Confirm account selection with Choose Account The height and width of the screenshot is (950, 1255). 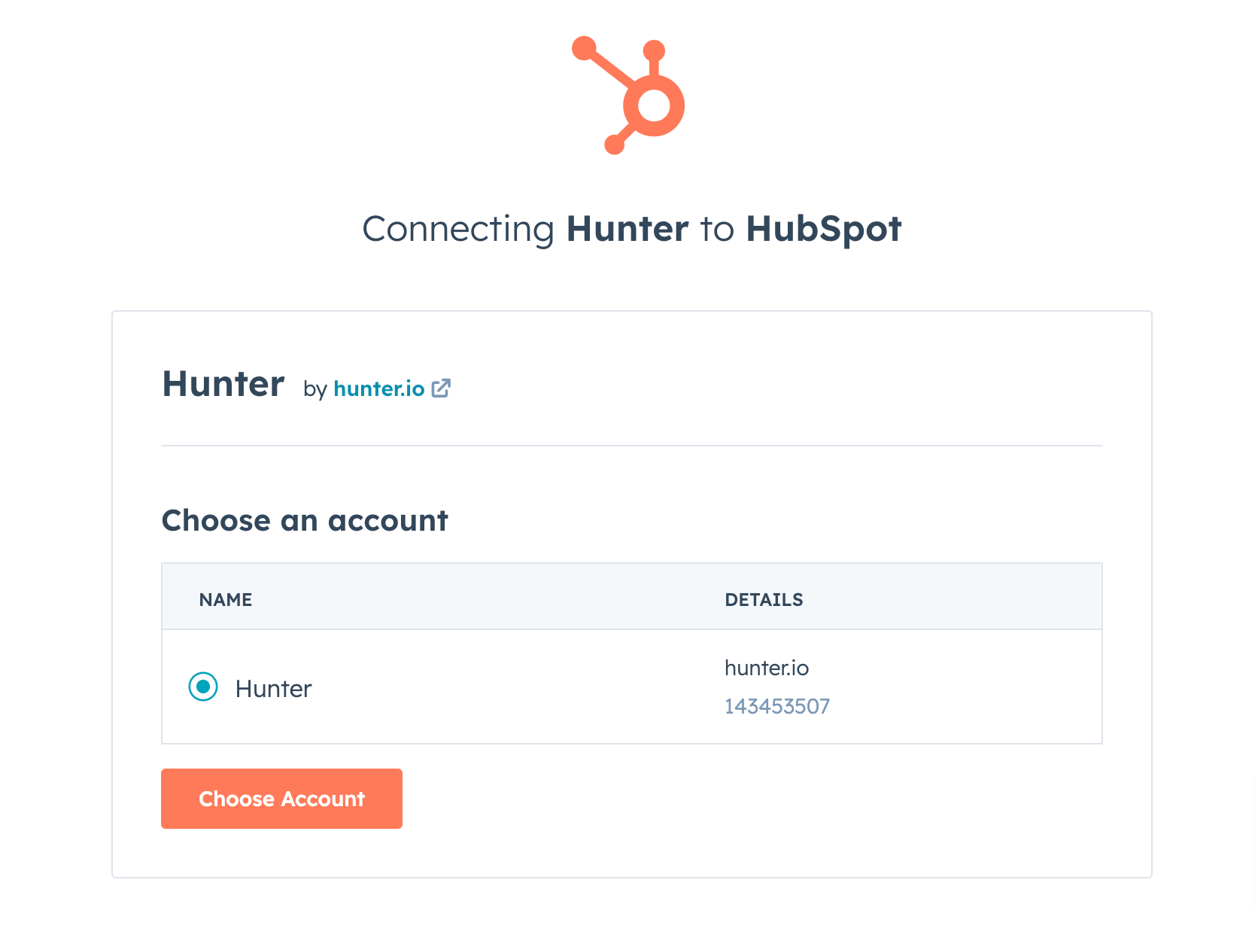coord(281,799)
